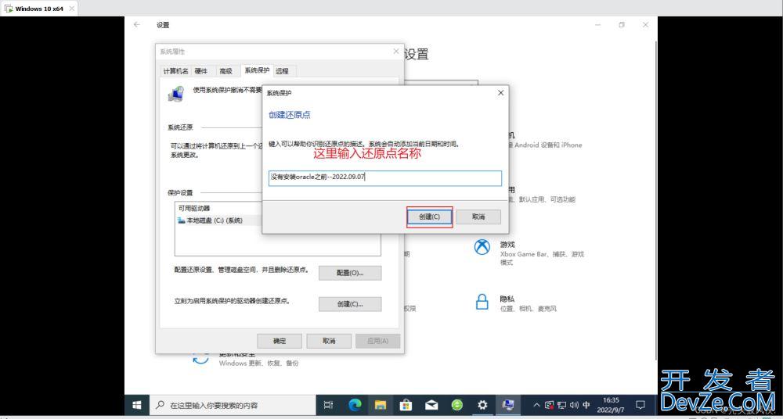Click 确定 in System Properties
Viewport: 783px width, 419px height.
point(280,341)
